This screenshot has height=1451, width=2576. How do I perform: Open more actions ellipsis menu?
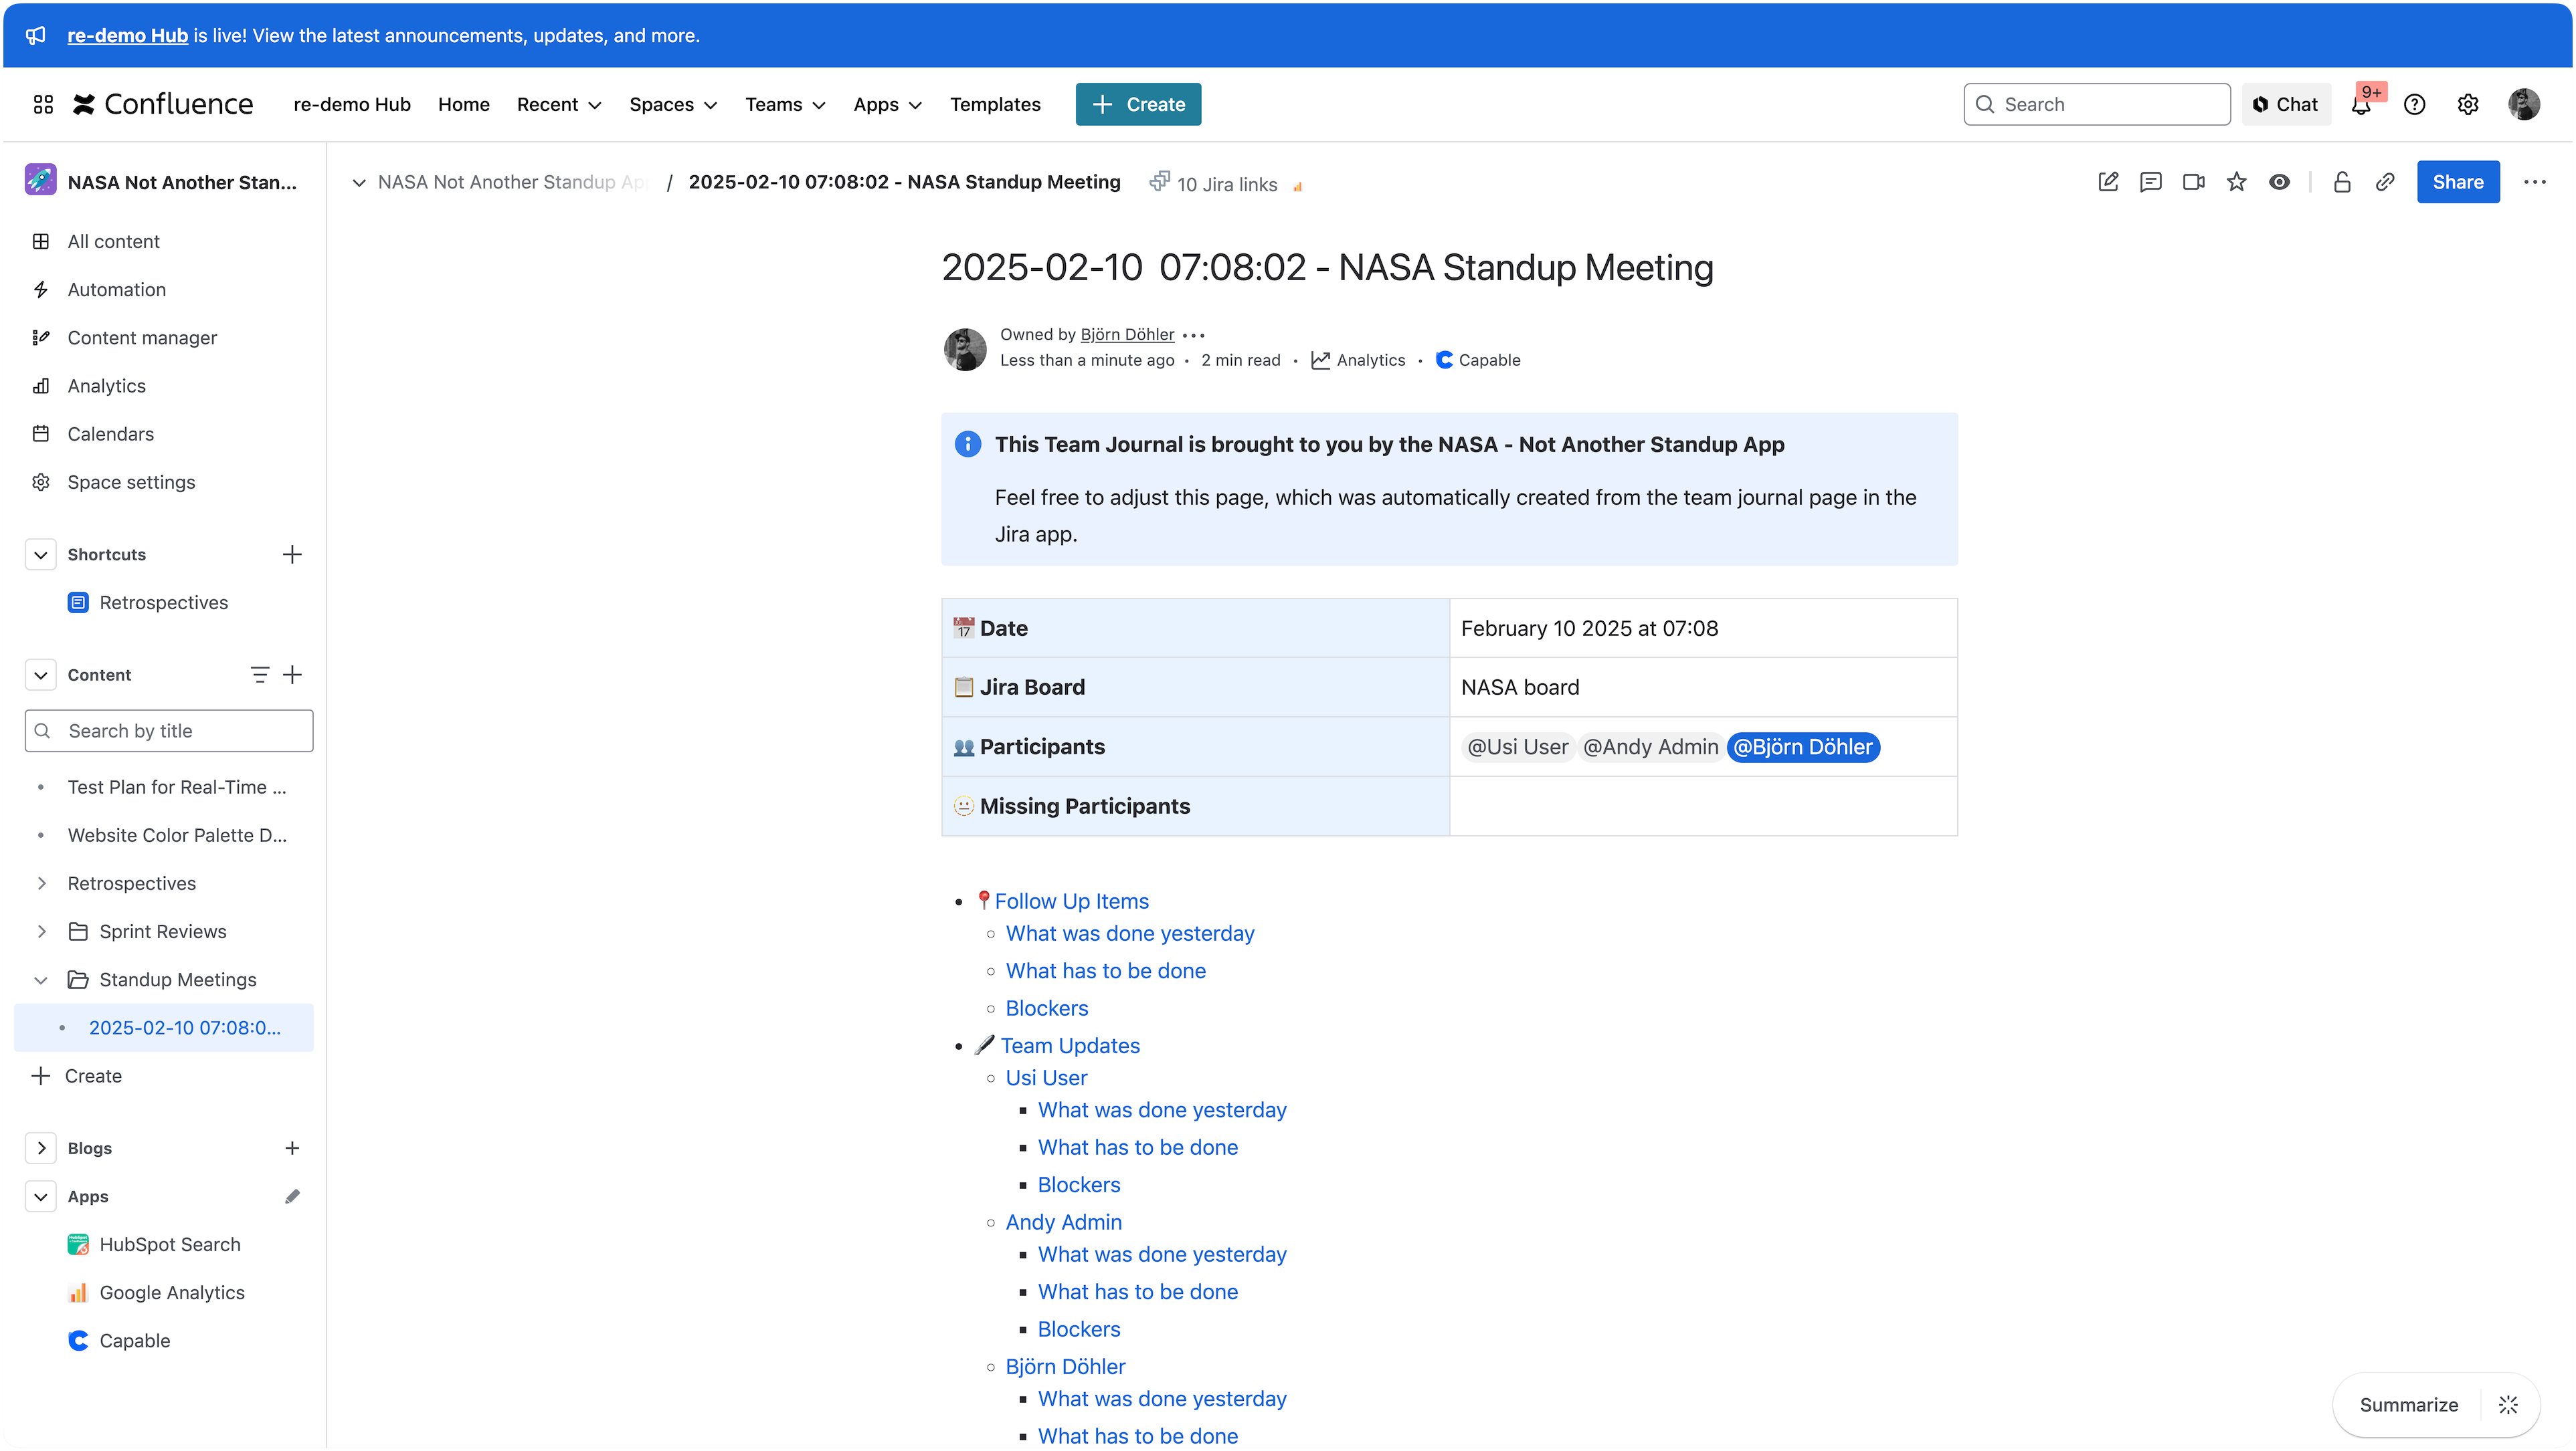point(2535,182)
